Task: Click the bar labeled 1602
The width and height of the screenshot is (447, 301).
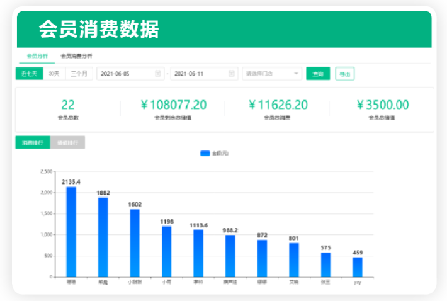Action: pyautogui.click(x=135, y=242)
